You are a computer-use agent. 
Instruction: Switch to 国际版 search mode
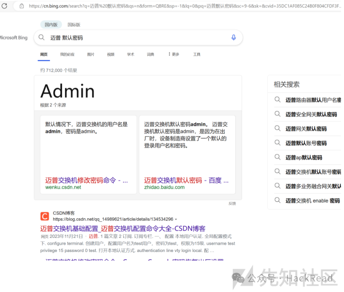[x=74, y=25]
